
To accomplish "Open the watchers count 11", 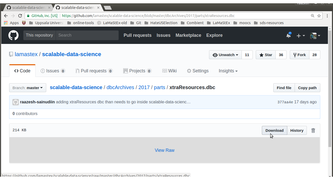I will coord(247,55).
